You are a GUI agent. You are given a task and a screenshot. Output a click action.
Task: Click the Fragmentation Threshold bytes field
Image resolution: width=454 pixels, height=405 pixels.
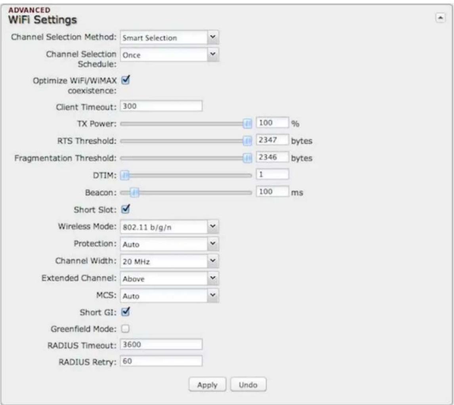(x=272, y=157)
